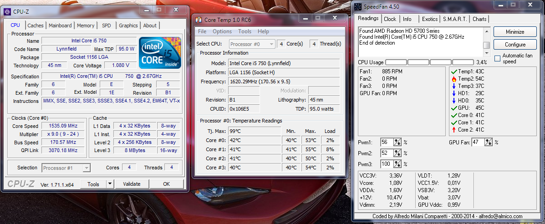Switch to the Mainboard tab in CPU-Z

pyautogui.click(x=60, y=25)
